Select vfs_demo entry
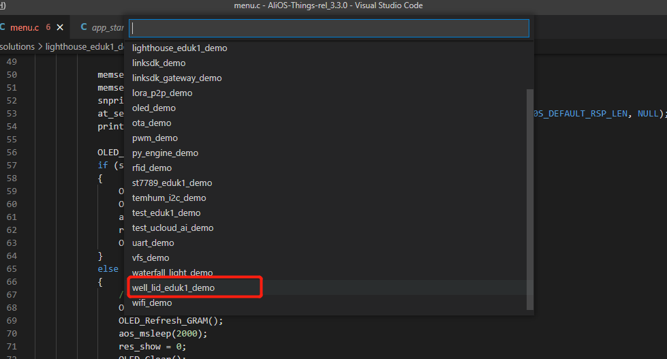Screen dimensions: 667x359 click(x=329, y=257)
